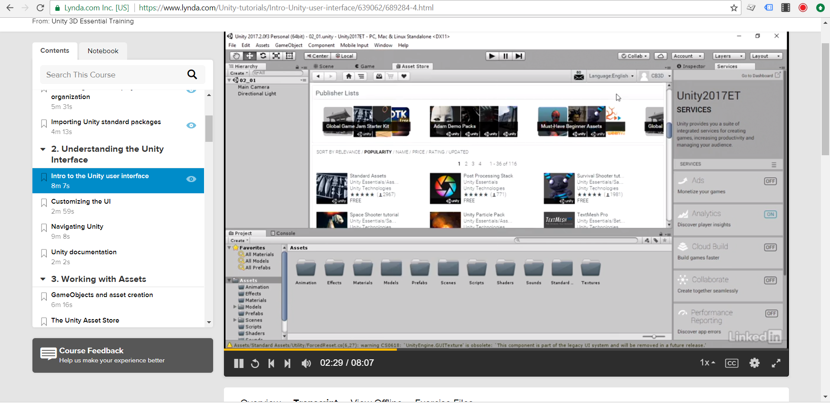The height and width of the screenshot is (403, 830).
Task: Open Standard Assets package thumbnail
Action: click(x=332, y=189)
